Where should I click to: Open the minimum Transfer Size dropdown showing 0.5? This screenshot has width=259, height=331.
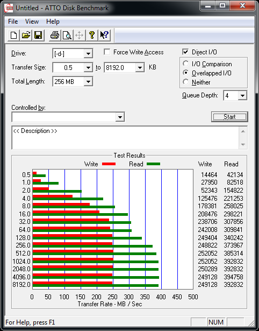point(88,68)
